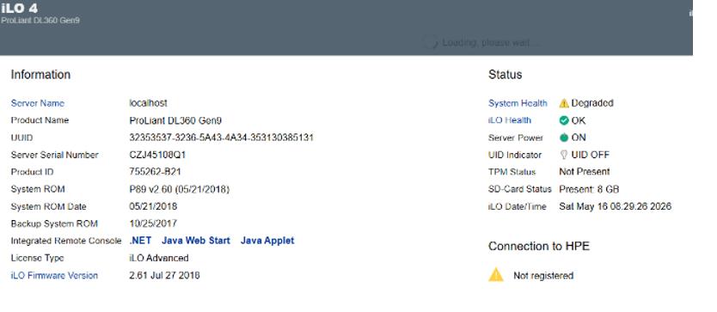The image size is (717, 312).
Task: Click the green OK checkmark icon
Action: pos(564,120)
